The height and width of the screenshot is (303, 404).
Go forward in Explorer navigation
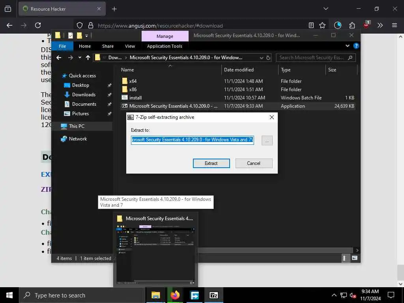pos(70,58)
